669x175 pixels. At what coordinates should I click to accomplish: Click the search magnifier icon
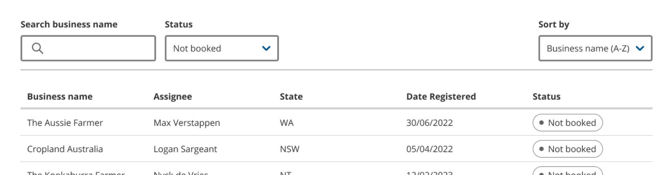coord(38,48)
